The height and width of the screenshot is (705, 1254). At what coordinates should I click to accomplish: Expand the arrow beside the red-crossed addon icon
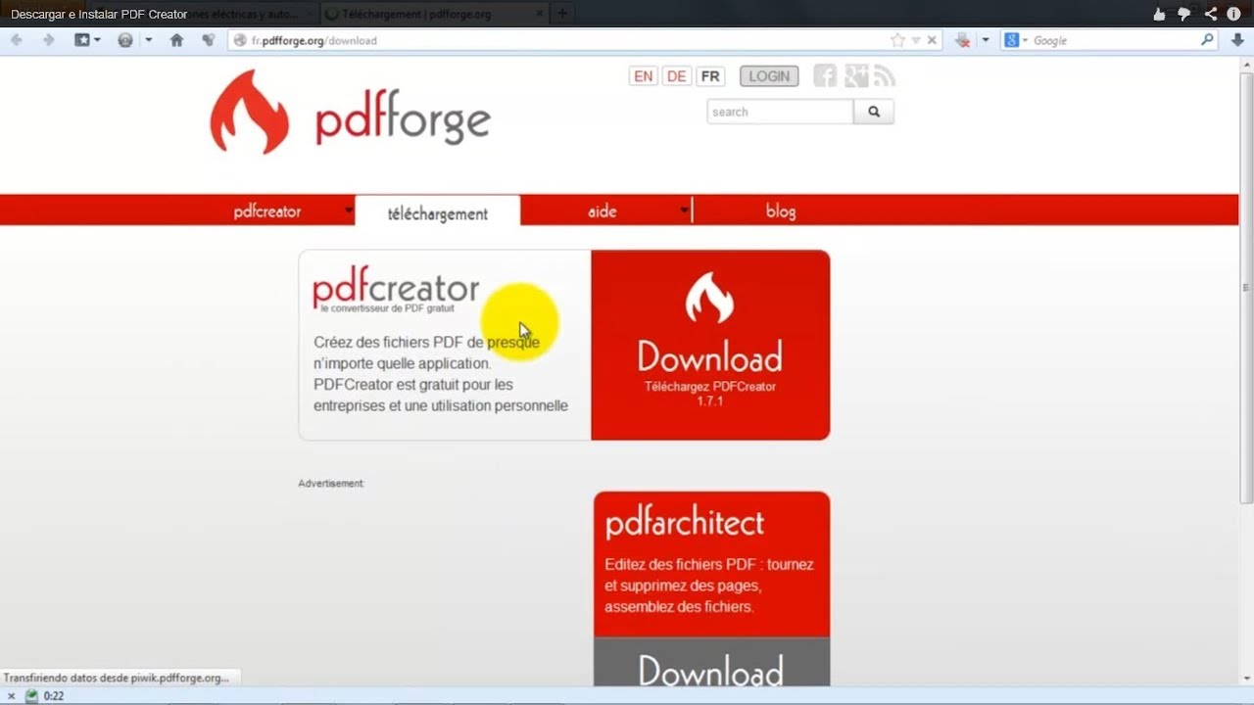coord(986,40)
